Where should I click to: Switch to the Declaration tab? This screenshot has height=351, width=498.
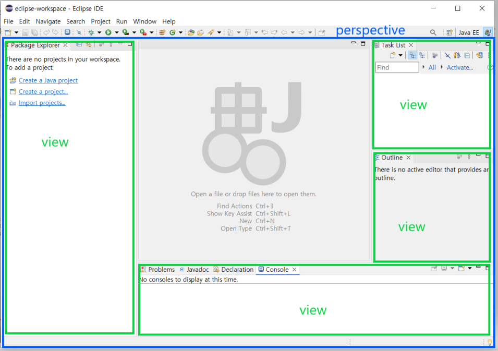234,269
